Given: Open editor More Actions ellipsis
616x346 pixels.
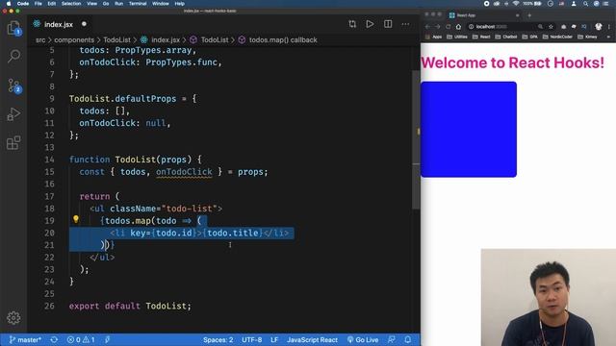Looking at the screenshot, I should click(405, 24).
